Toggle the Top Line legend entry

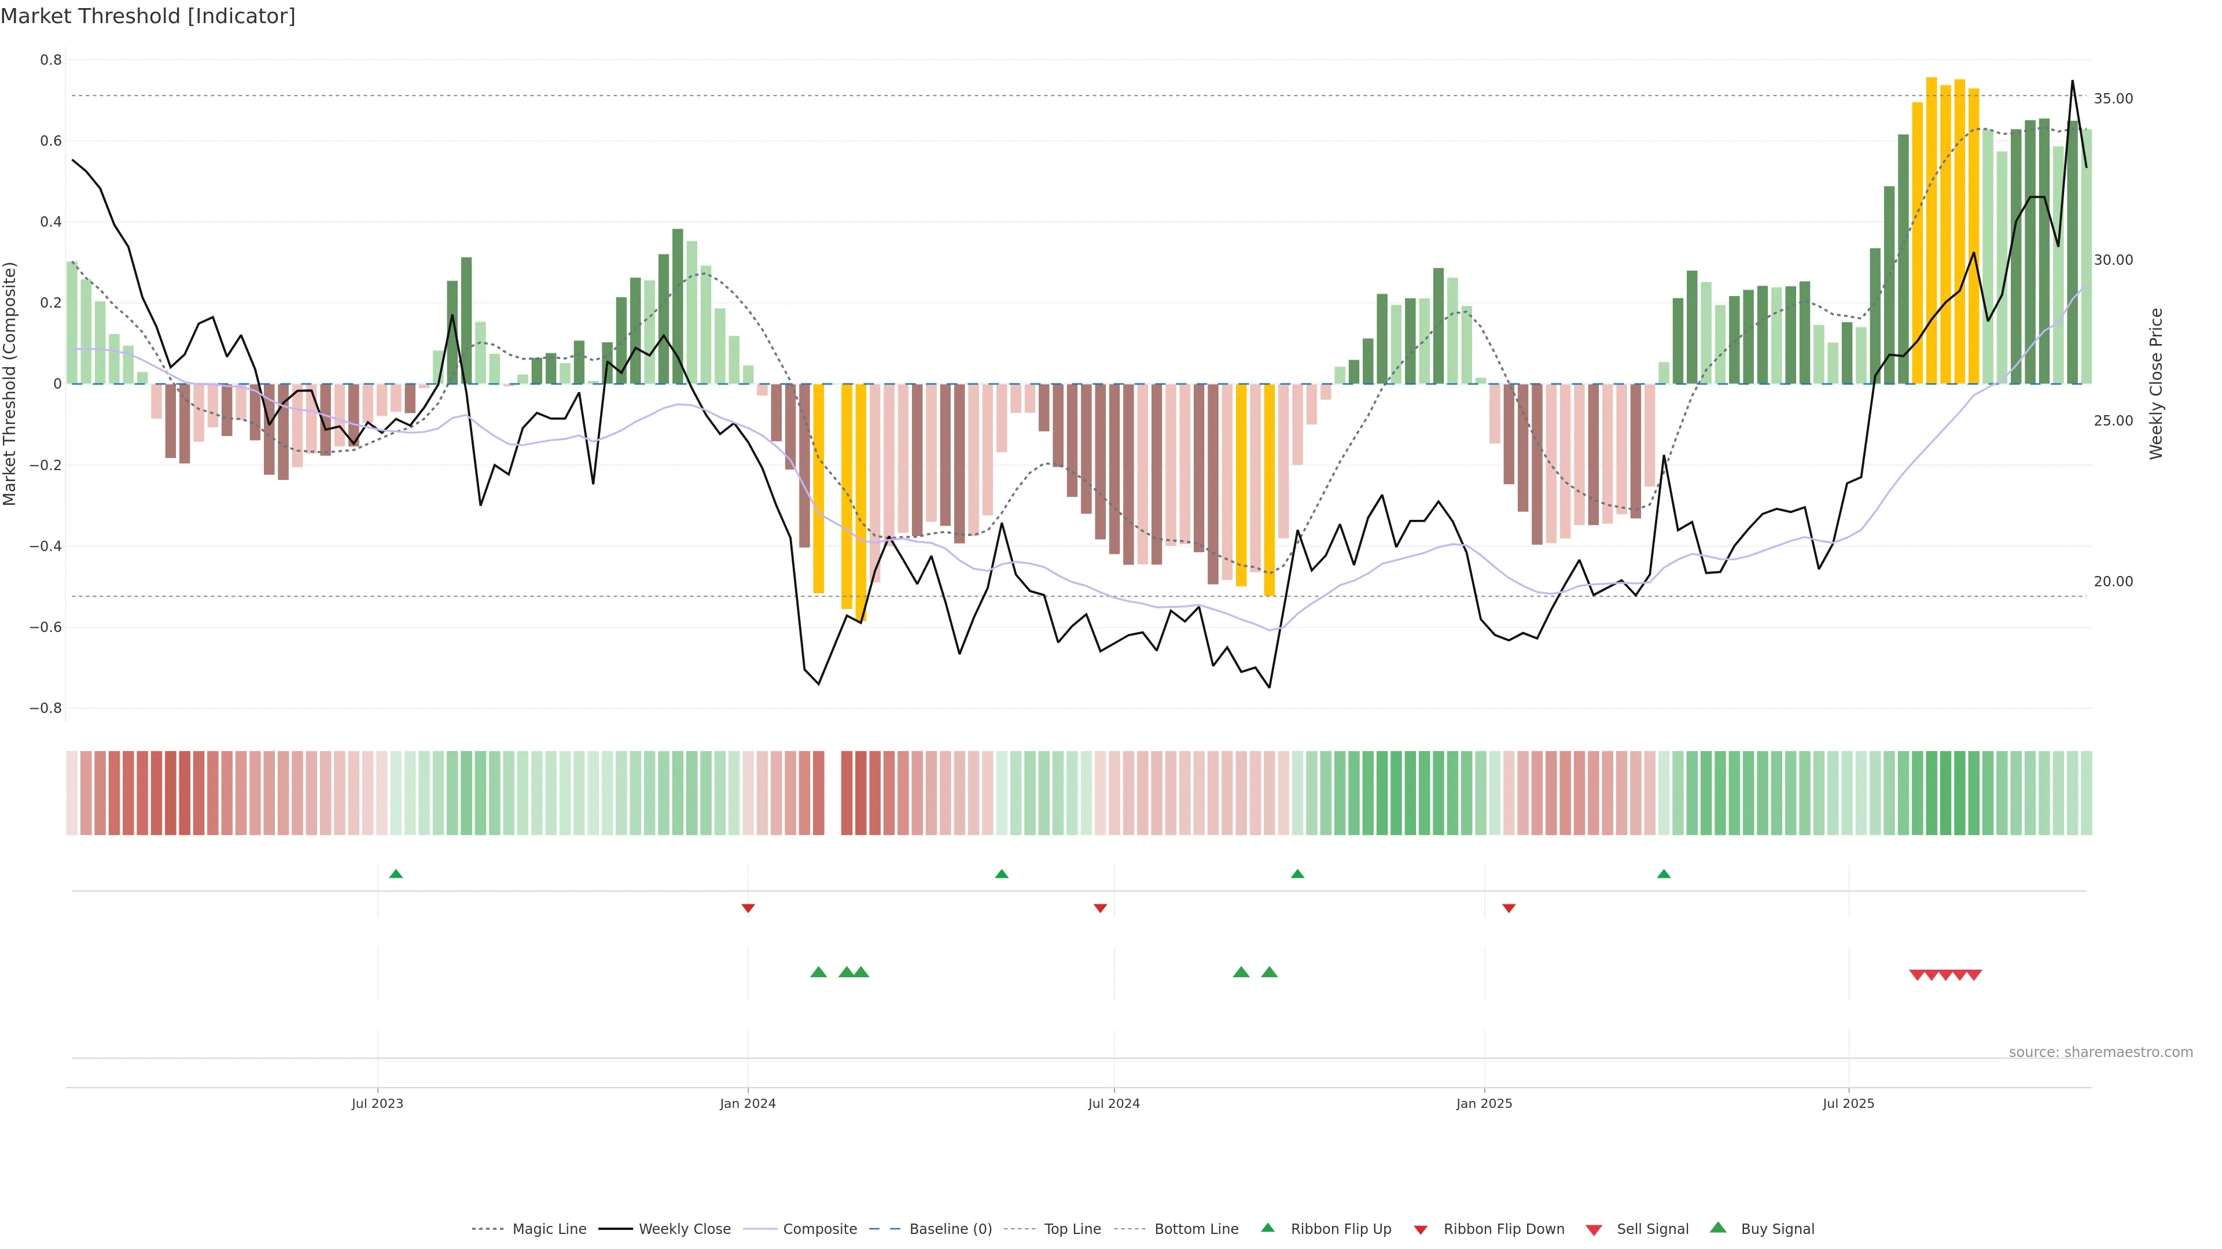1072,1229
